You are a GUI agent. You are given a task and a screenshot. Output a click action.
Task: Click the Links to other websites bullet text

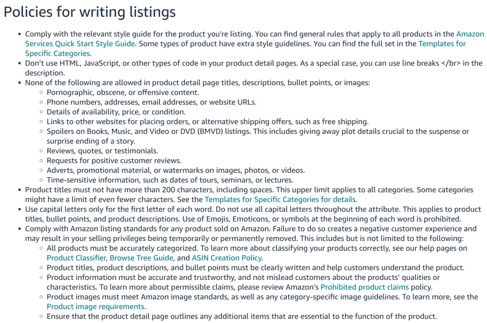click(207, 122)
